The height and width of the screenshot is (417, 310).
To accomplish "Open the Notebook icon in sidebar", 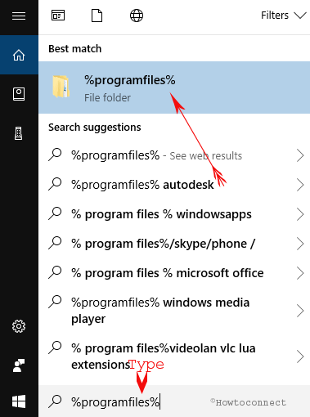I will click(19, 94).
